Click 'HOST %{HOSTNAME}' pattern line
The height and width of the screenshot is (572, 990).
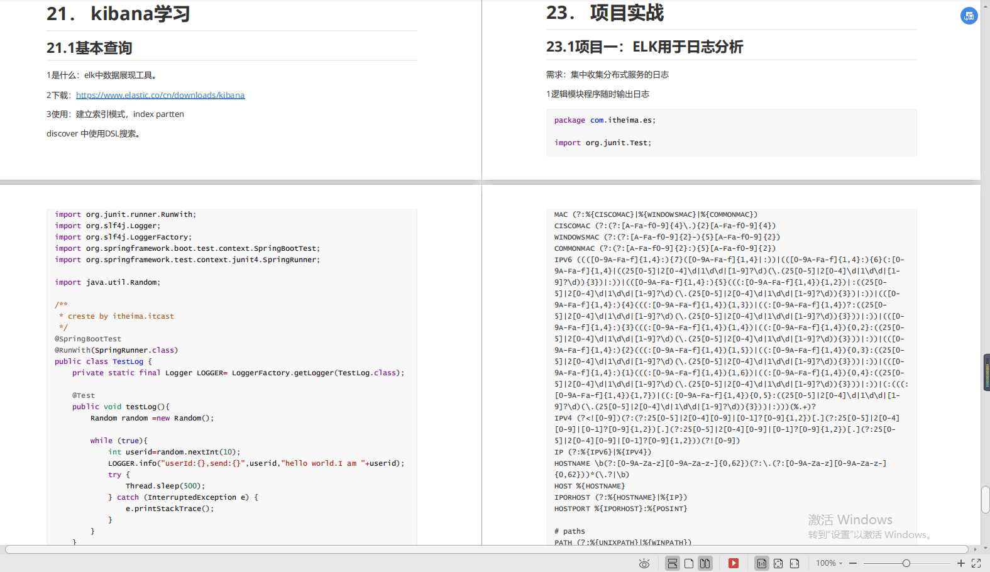coord(590,486)
